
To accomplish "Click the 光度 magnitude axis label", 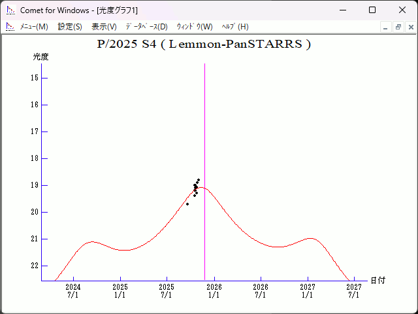I will 41,57.
